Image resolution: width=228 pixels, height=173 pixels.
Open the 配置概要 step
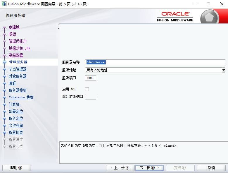coord(16,132)
